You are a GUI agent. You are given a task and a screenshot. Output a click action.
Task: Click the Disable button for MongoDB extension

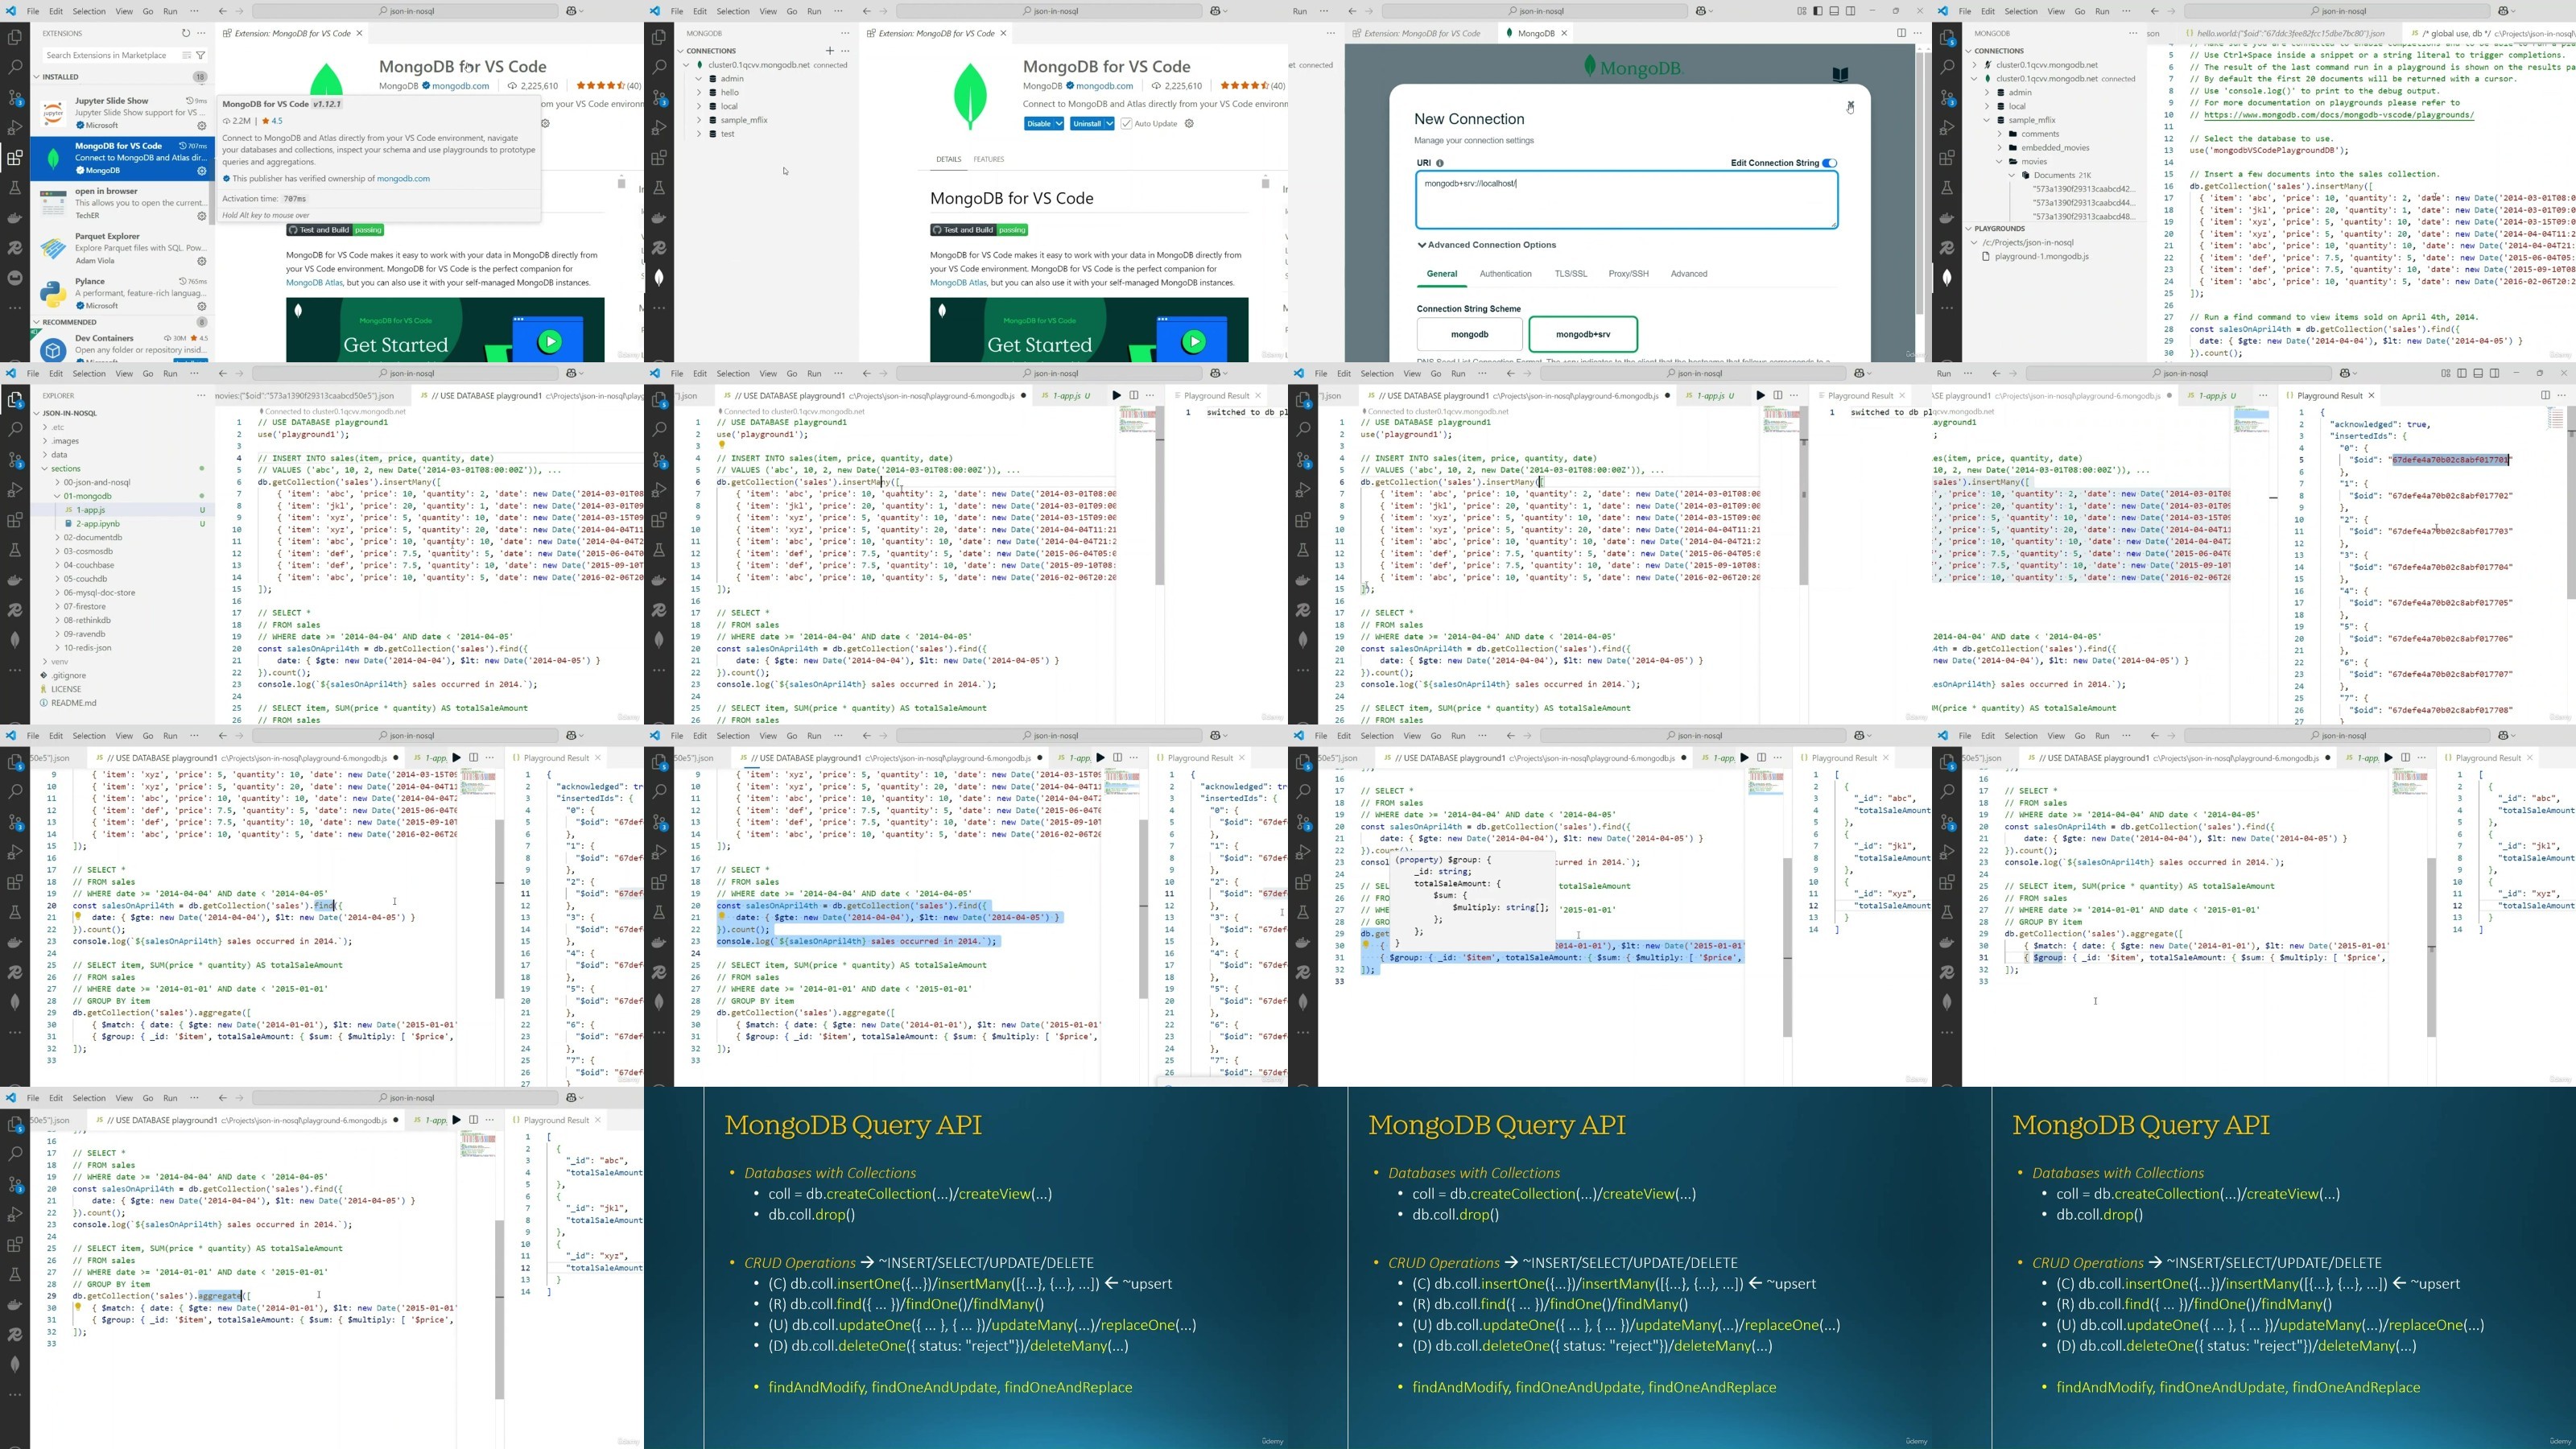[x=1039, y=124]
